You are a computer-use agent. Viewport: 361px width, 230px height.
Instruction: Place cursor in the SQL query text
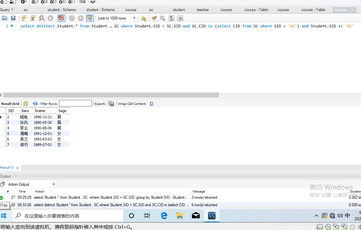pyautogui.click(x=187, y=26)
